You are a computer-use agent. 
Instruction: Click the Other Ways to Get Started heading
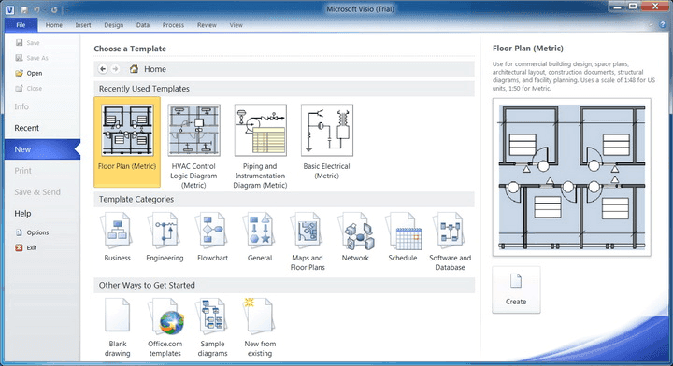pyautogui.click(x=147, y=285)
